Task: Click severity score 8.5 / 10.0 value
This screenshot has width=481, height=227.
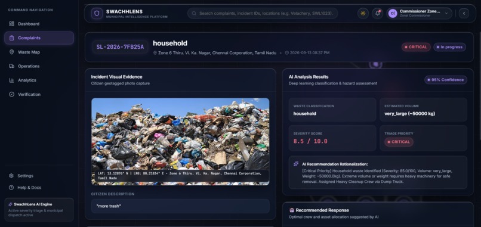Action: (310, 142)
